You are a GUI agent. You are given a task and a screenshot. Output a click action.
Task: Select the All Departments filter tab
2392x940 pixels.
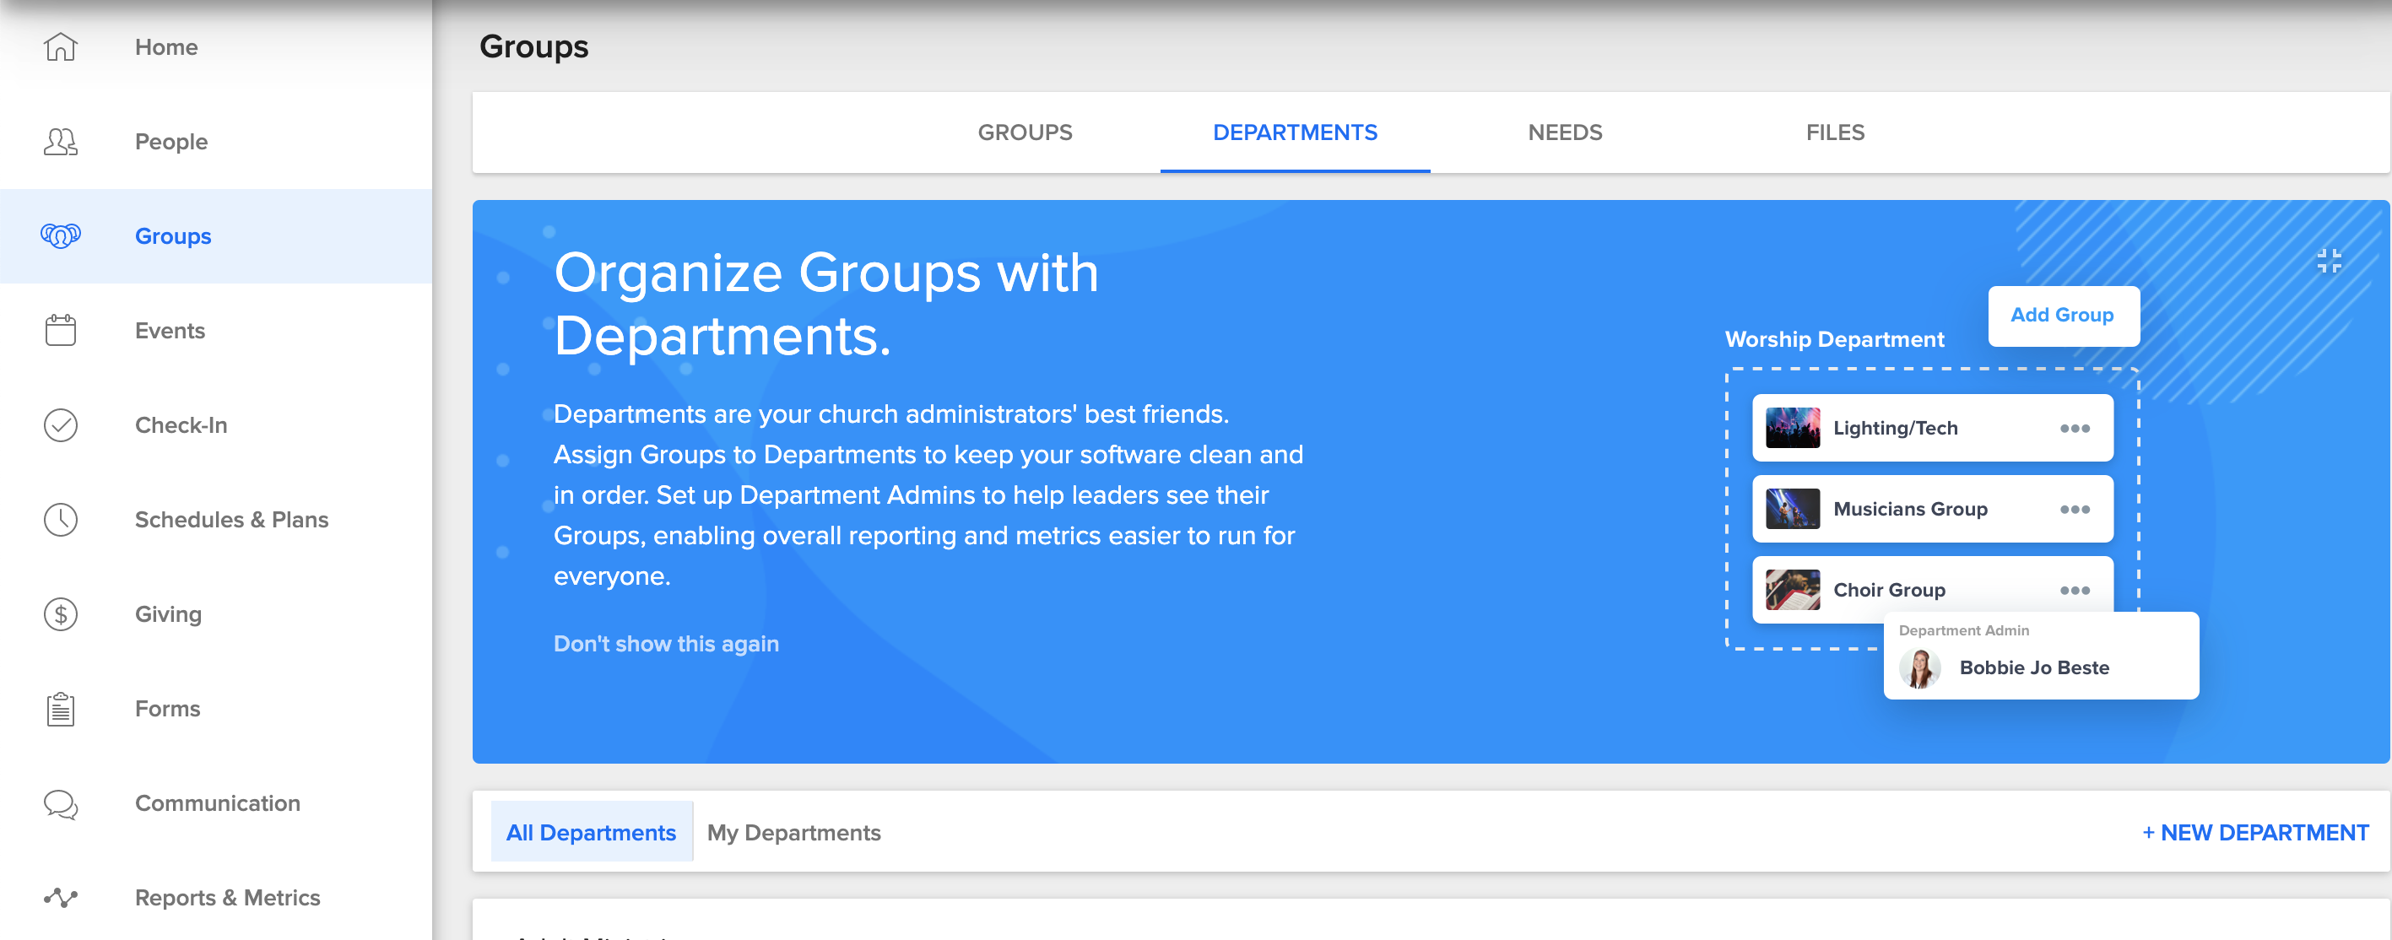(x=592, y=831)
